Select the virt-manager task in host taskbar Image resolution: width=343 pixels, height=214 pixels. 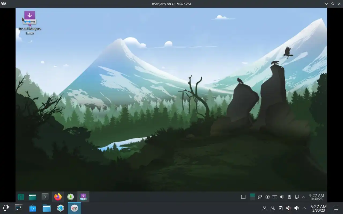pyautogui.click(x=74, y=208)
